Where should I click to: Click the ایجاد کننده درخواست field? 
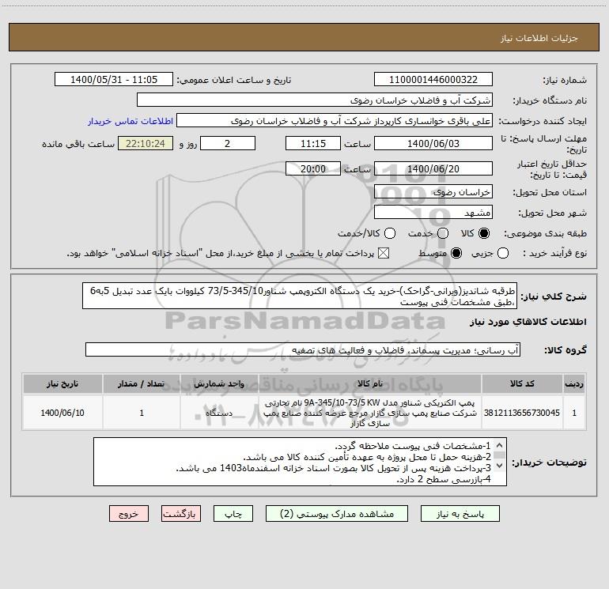[x=335, y=121]
